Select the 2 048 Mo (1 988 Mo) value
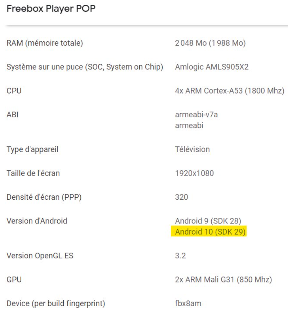Screen dimensions: 288x312 click(x=210, y=43)
